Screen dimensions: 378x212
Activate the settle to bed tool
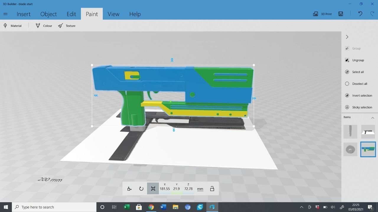129,188
